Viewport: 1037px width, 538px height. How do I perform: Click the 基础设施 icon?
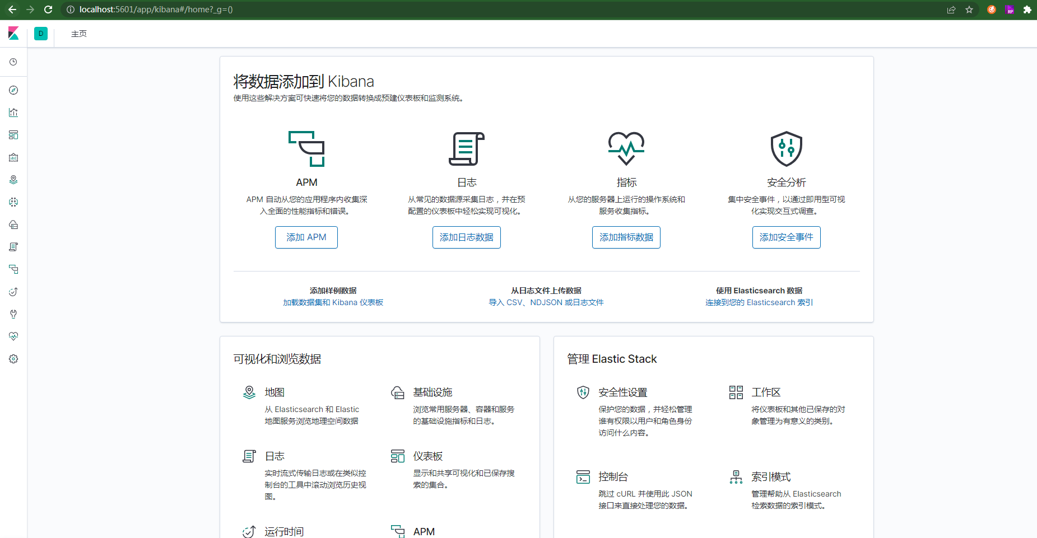click(x=398, y=392)
